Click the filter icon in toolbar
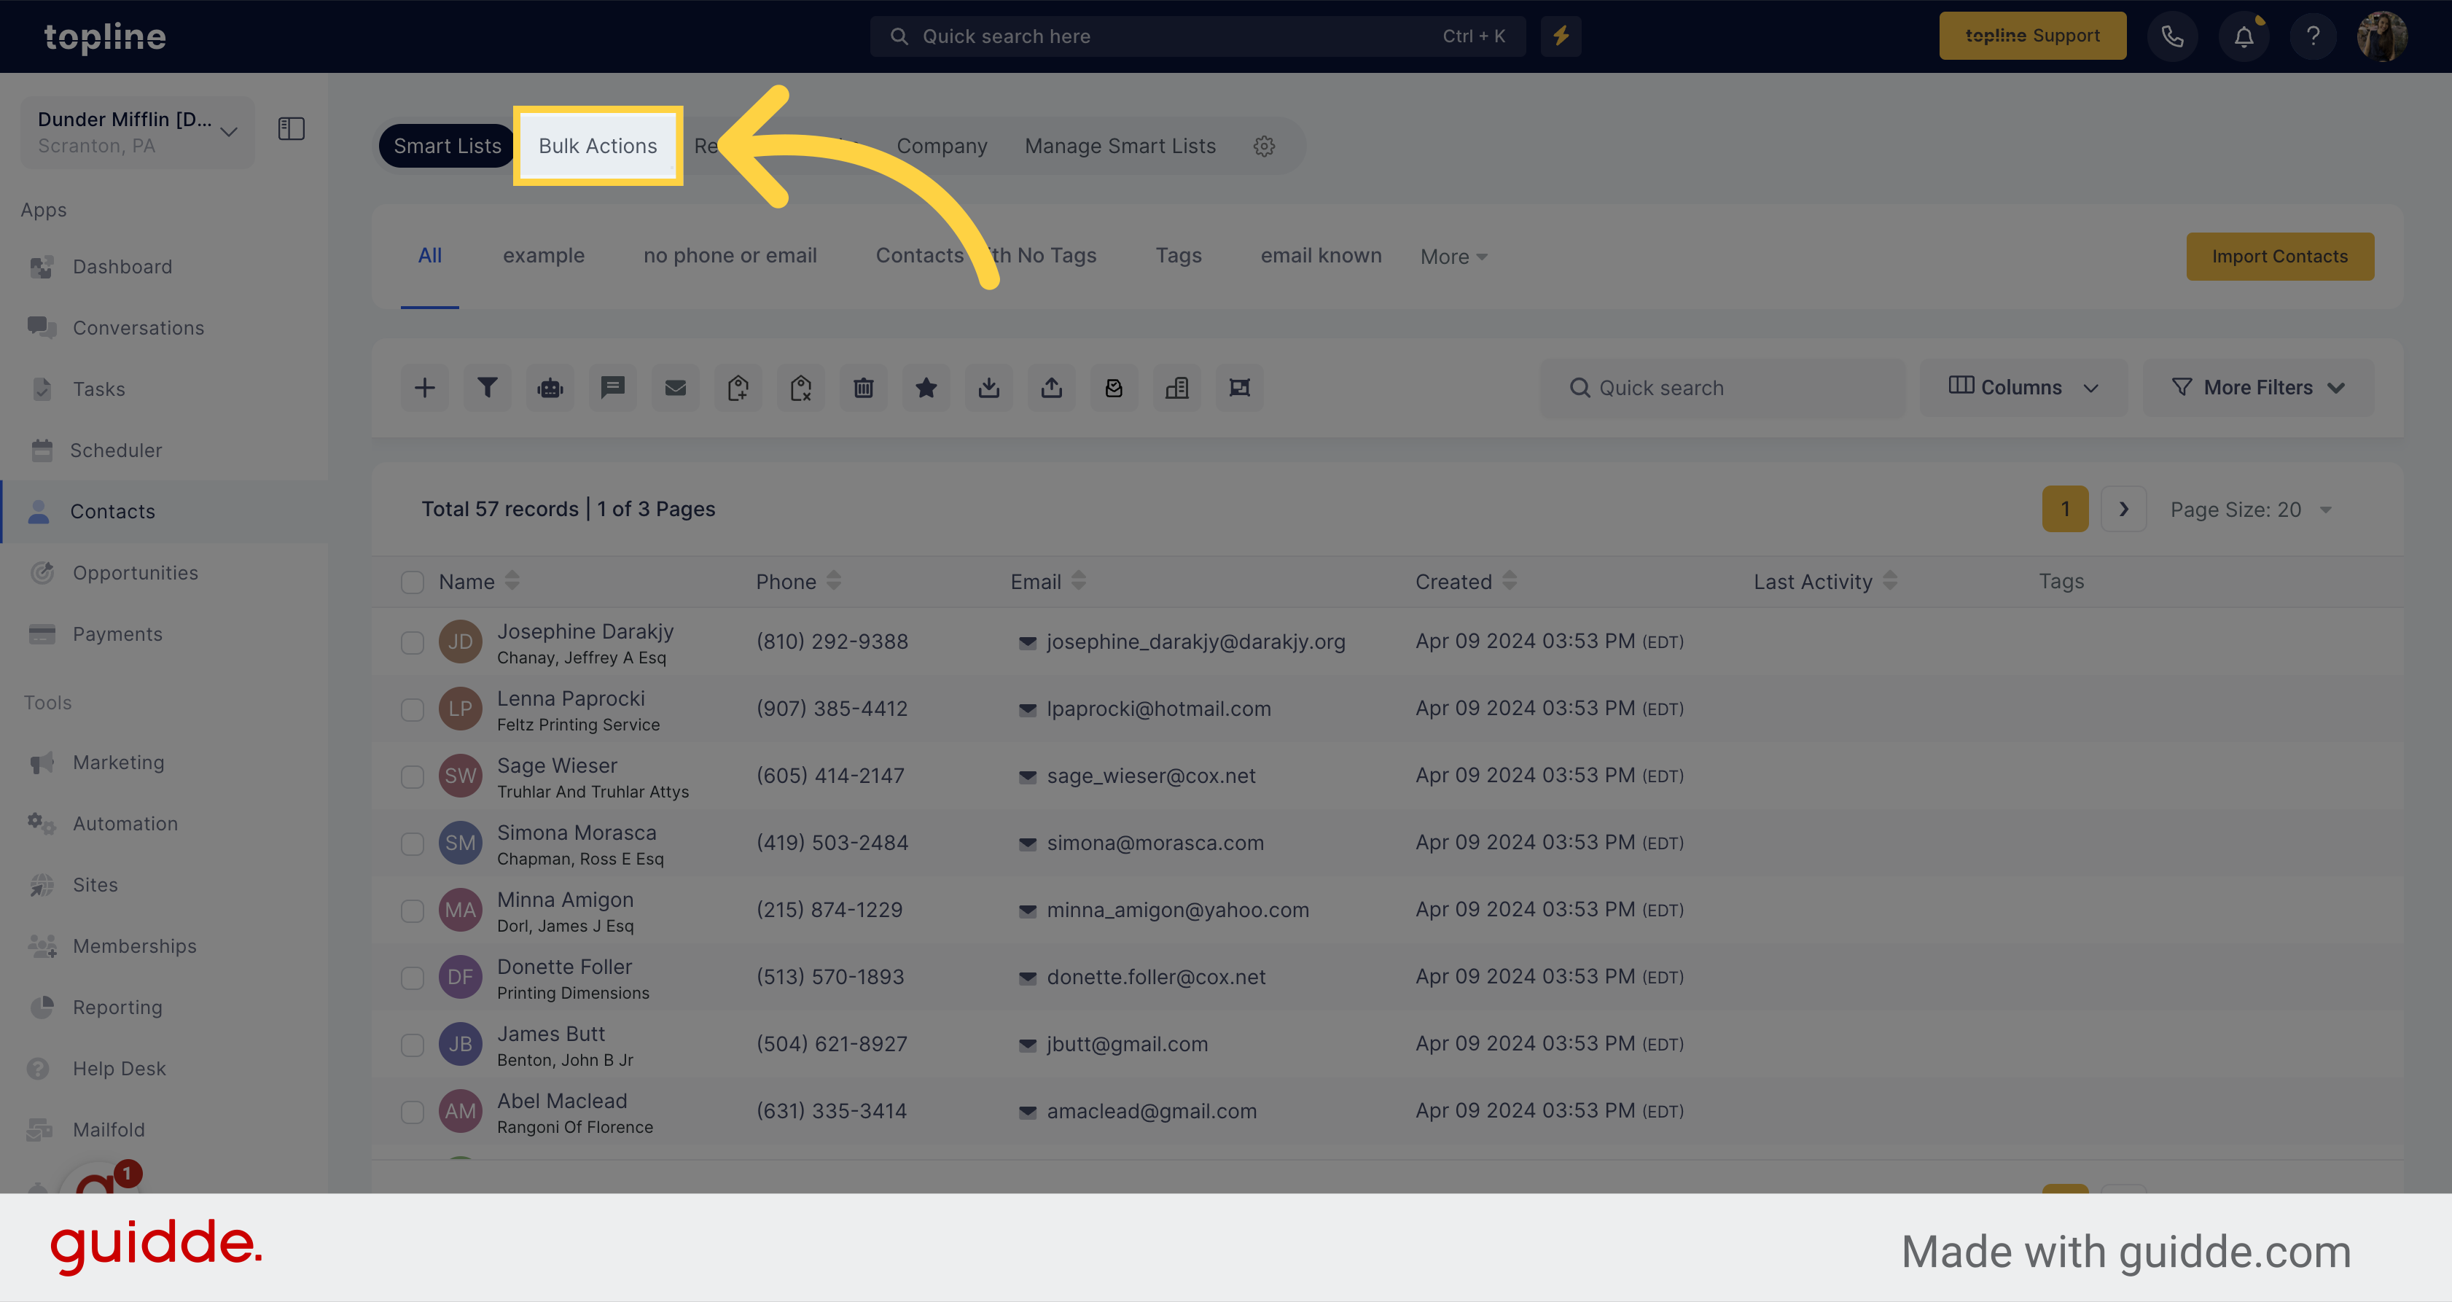This screenshot has width=2452, height=1302. [490, 386]
